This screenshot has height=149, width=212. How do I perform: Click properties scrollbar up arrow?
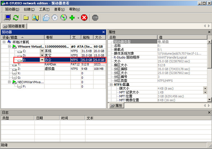coord(209,42)
